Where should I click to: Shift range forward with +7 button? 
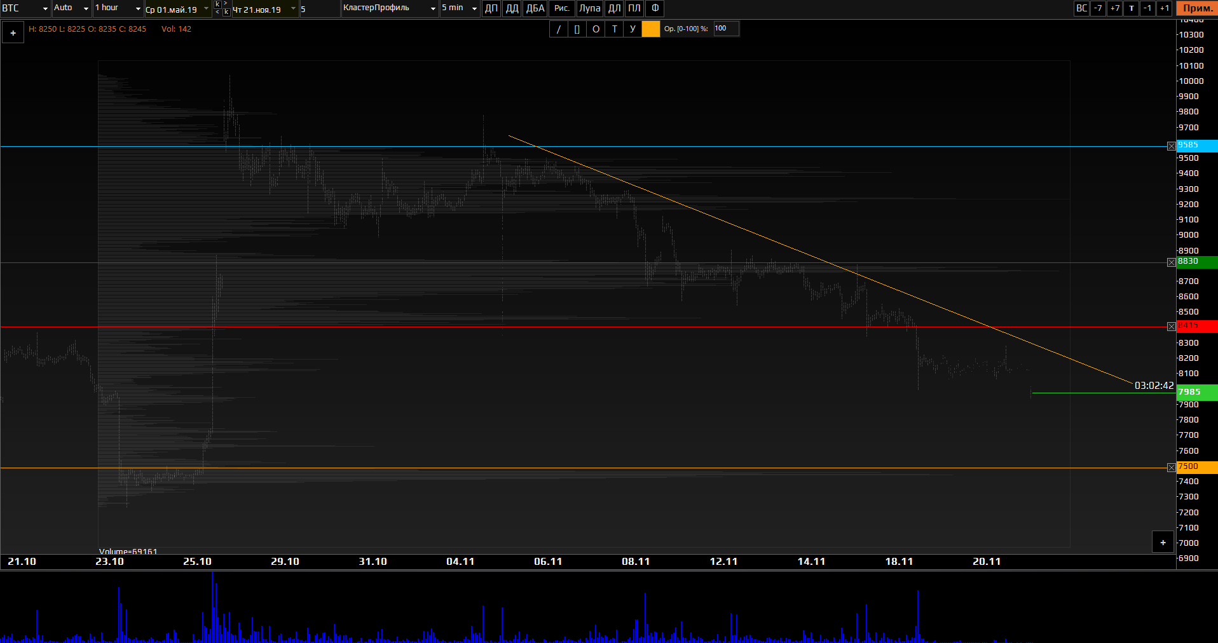1114,8
